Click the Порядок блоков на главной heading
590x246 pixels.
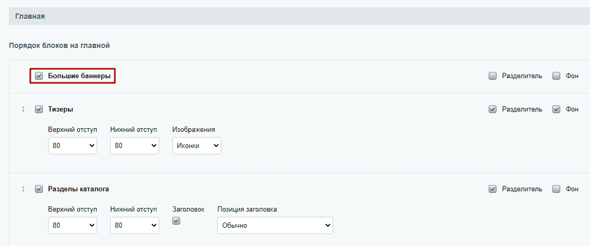(60, 46)
